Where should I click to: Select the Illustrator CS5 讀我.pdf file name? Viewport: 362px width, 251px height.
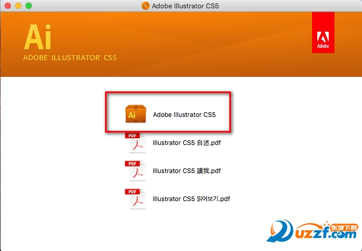pos(187,170)
